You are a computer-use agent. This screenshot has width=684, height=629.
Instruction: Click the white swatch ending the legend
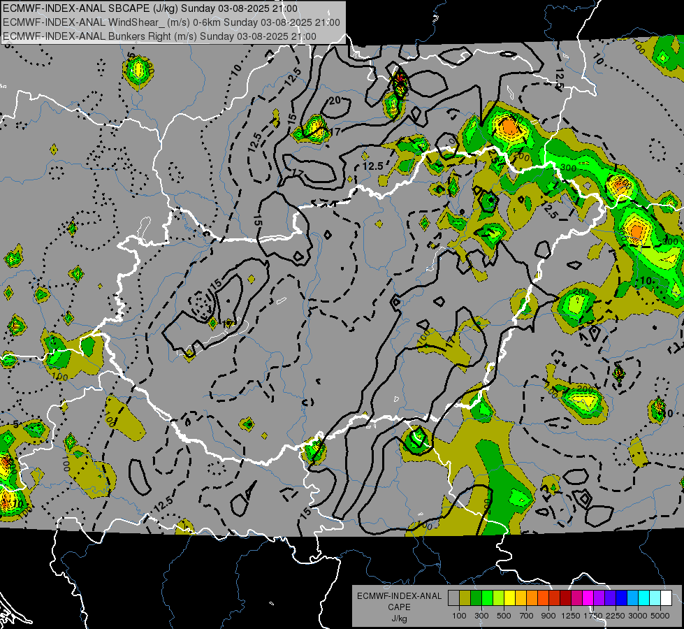[x=667, y=598]
